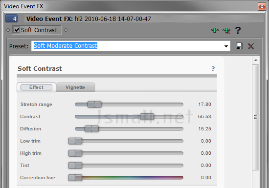Select the Soft Contrast plug-in button
The width and height of the screenshot is (269, 188).
[37, 30]
